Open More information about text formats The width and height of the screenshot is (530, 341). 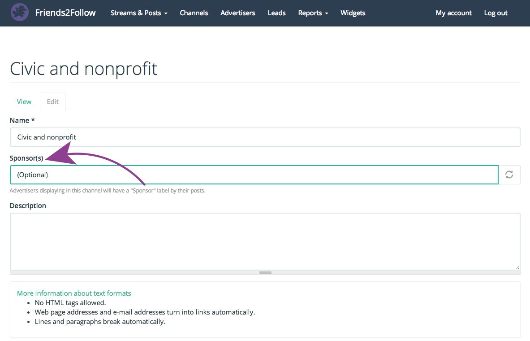[x=74, y=293]
